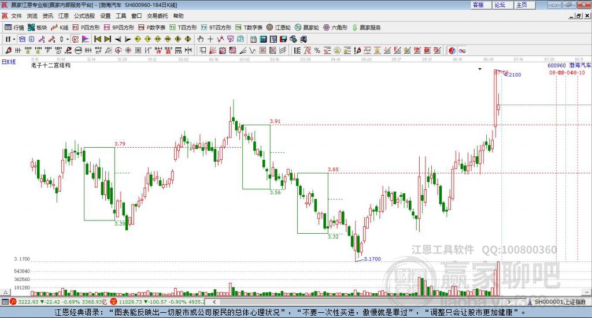Select the Gann fan lines tool
The image size is (592, 318).
click(213, 50)
